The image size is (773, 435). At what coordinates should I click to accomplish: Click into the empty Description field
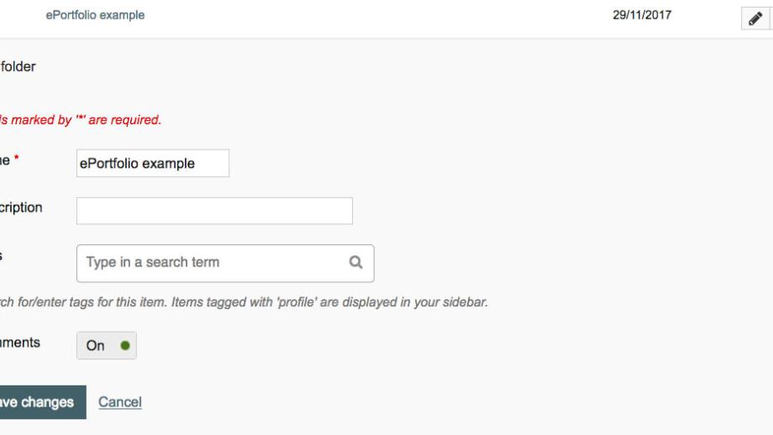click(214, 211)
